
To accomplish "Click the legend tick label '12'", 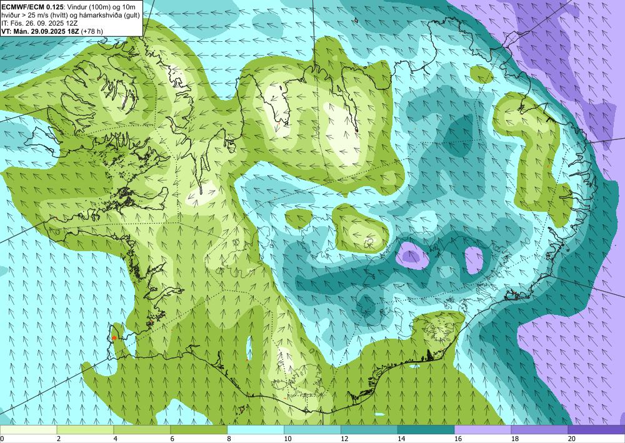I will [344, 439].
